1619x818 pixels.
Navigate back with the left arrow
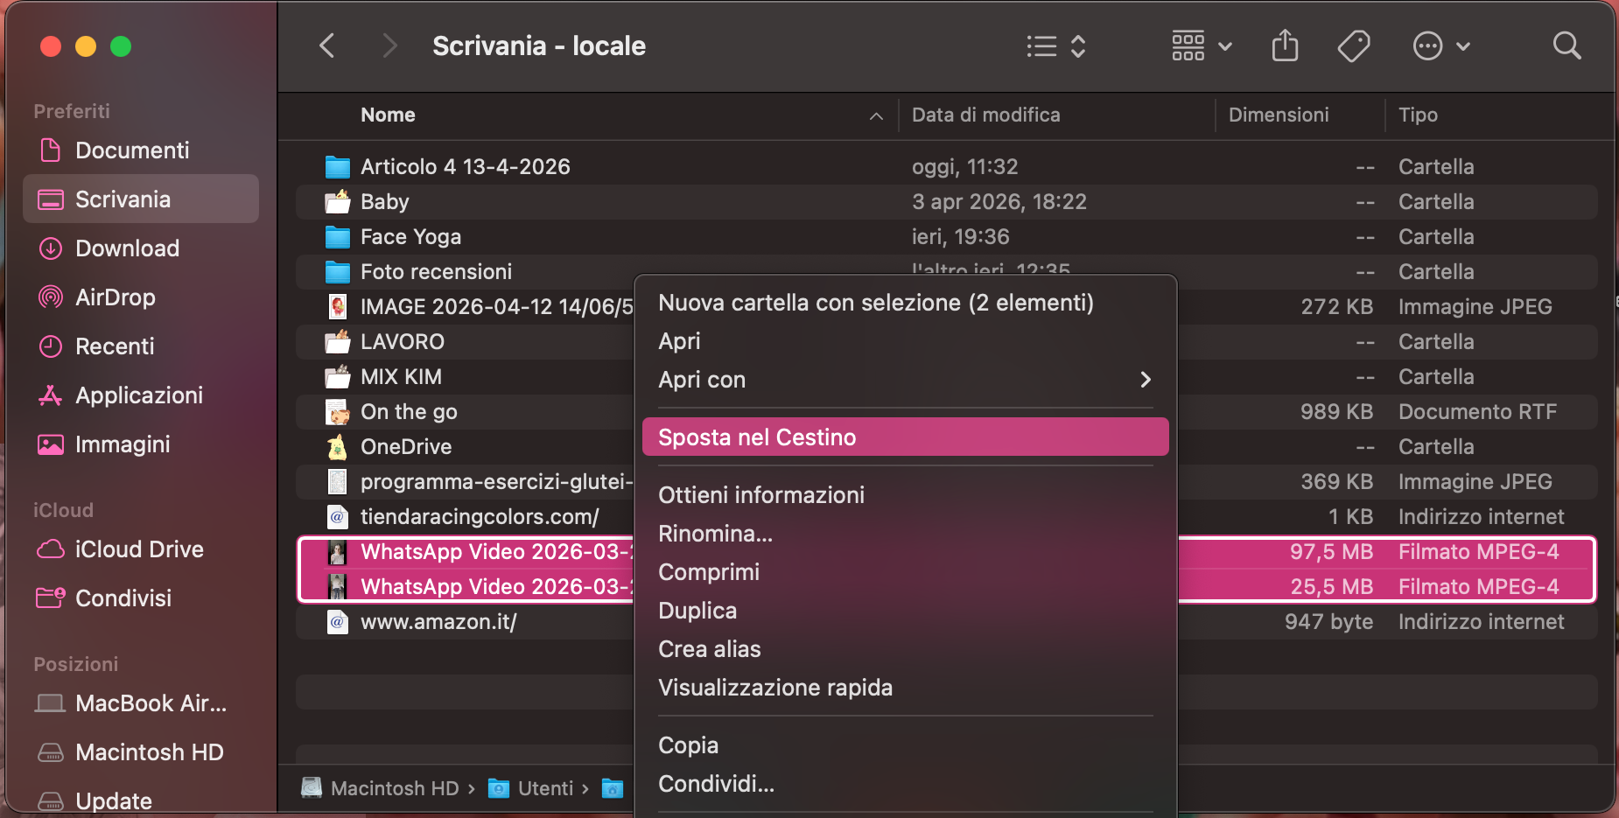coord(328,45)
